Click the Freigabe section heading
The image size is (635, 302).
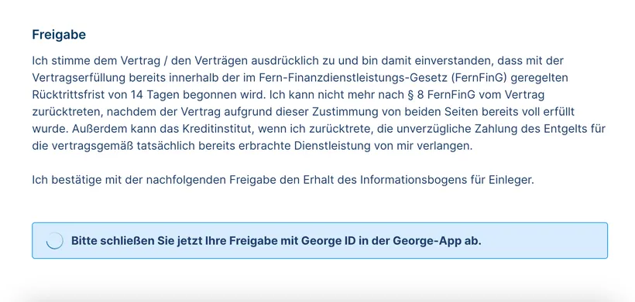[x=59, y=35]
